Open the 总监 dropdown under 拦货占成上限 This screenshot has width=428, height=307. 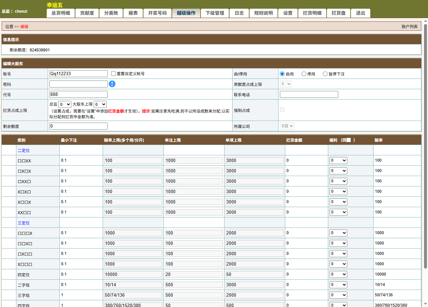pos(65,104)
